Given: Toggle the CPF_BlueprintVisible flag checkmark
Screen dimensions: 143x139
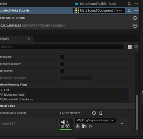Looking at the screenshot, I should point(126,95).
